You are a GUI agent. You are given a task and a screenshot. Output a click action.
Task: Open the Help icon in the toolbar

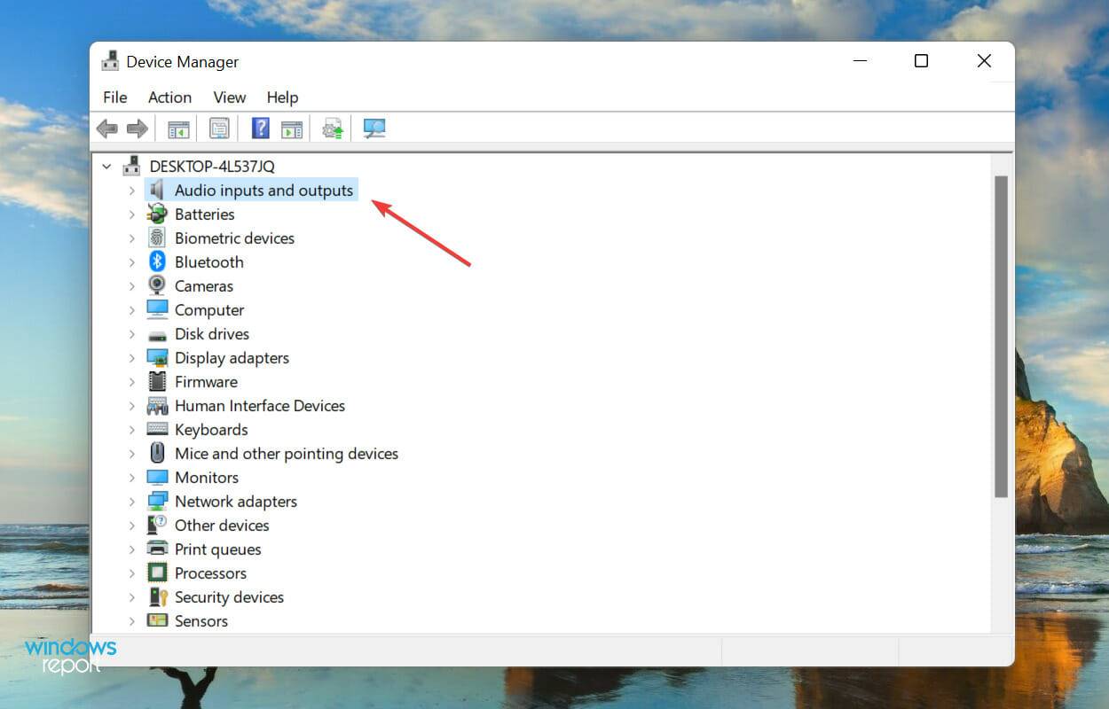tap(260, 129)
